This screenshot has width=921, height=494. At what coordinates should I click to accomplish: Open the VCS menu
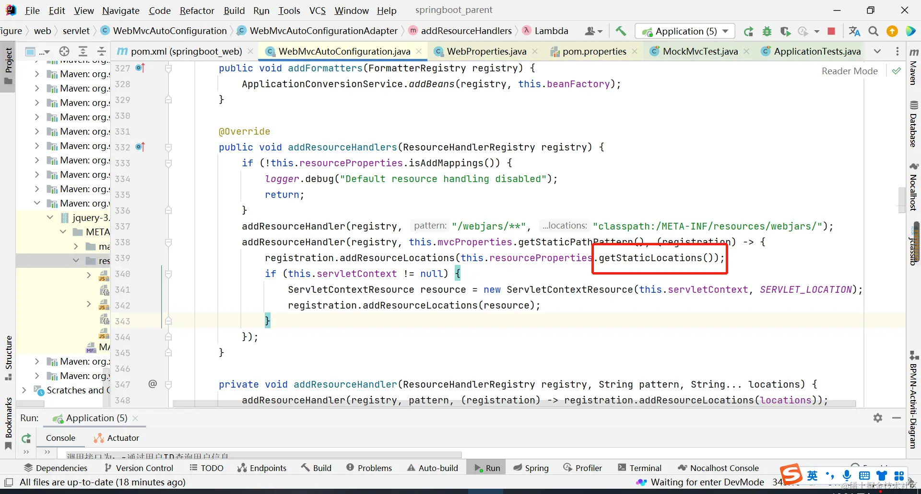point(317,11)
